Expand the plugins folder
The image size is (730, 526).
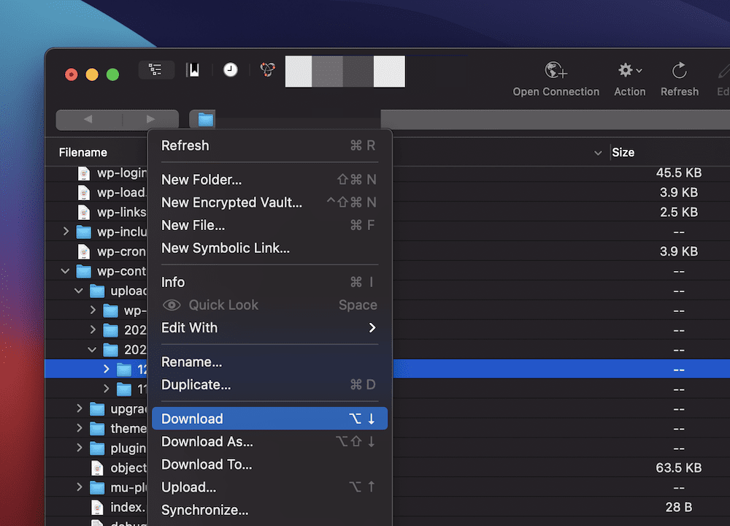[x=79, y=448]
